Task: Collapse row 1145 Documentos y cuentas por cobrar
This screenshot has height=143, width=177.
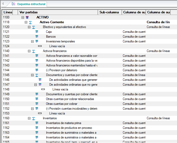Action: 32,75
